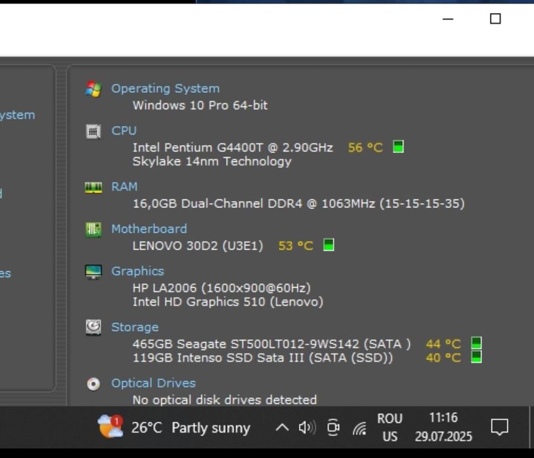Maximize the Speccy window
534x458 pixels.
pos(495,19)
